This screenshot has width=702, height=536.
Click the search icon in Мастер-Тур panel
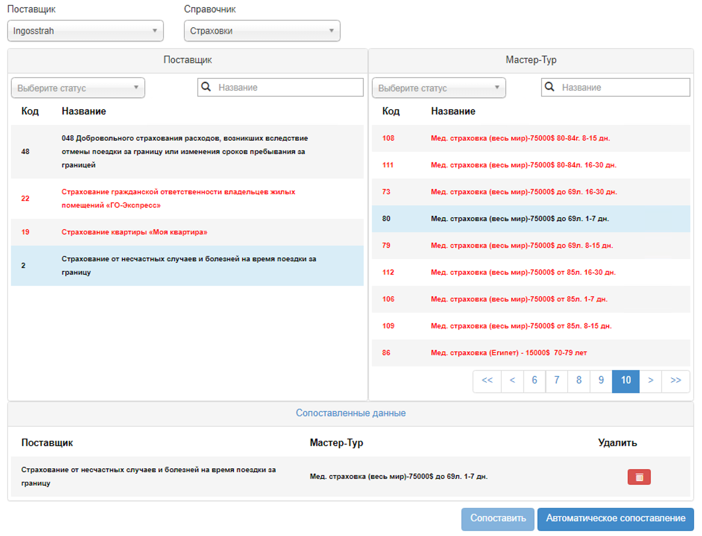549,87
